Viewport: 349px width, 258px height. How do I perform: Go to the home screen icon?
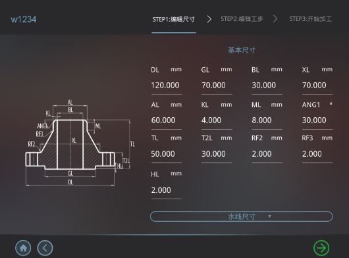(23, 248)
